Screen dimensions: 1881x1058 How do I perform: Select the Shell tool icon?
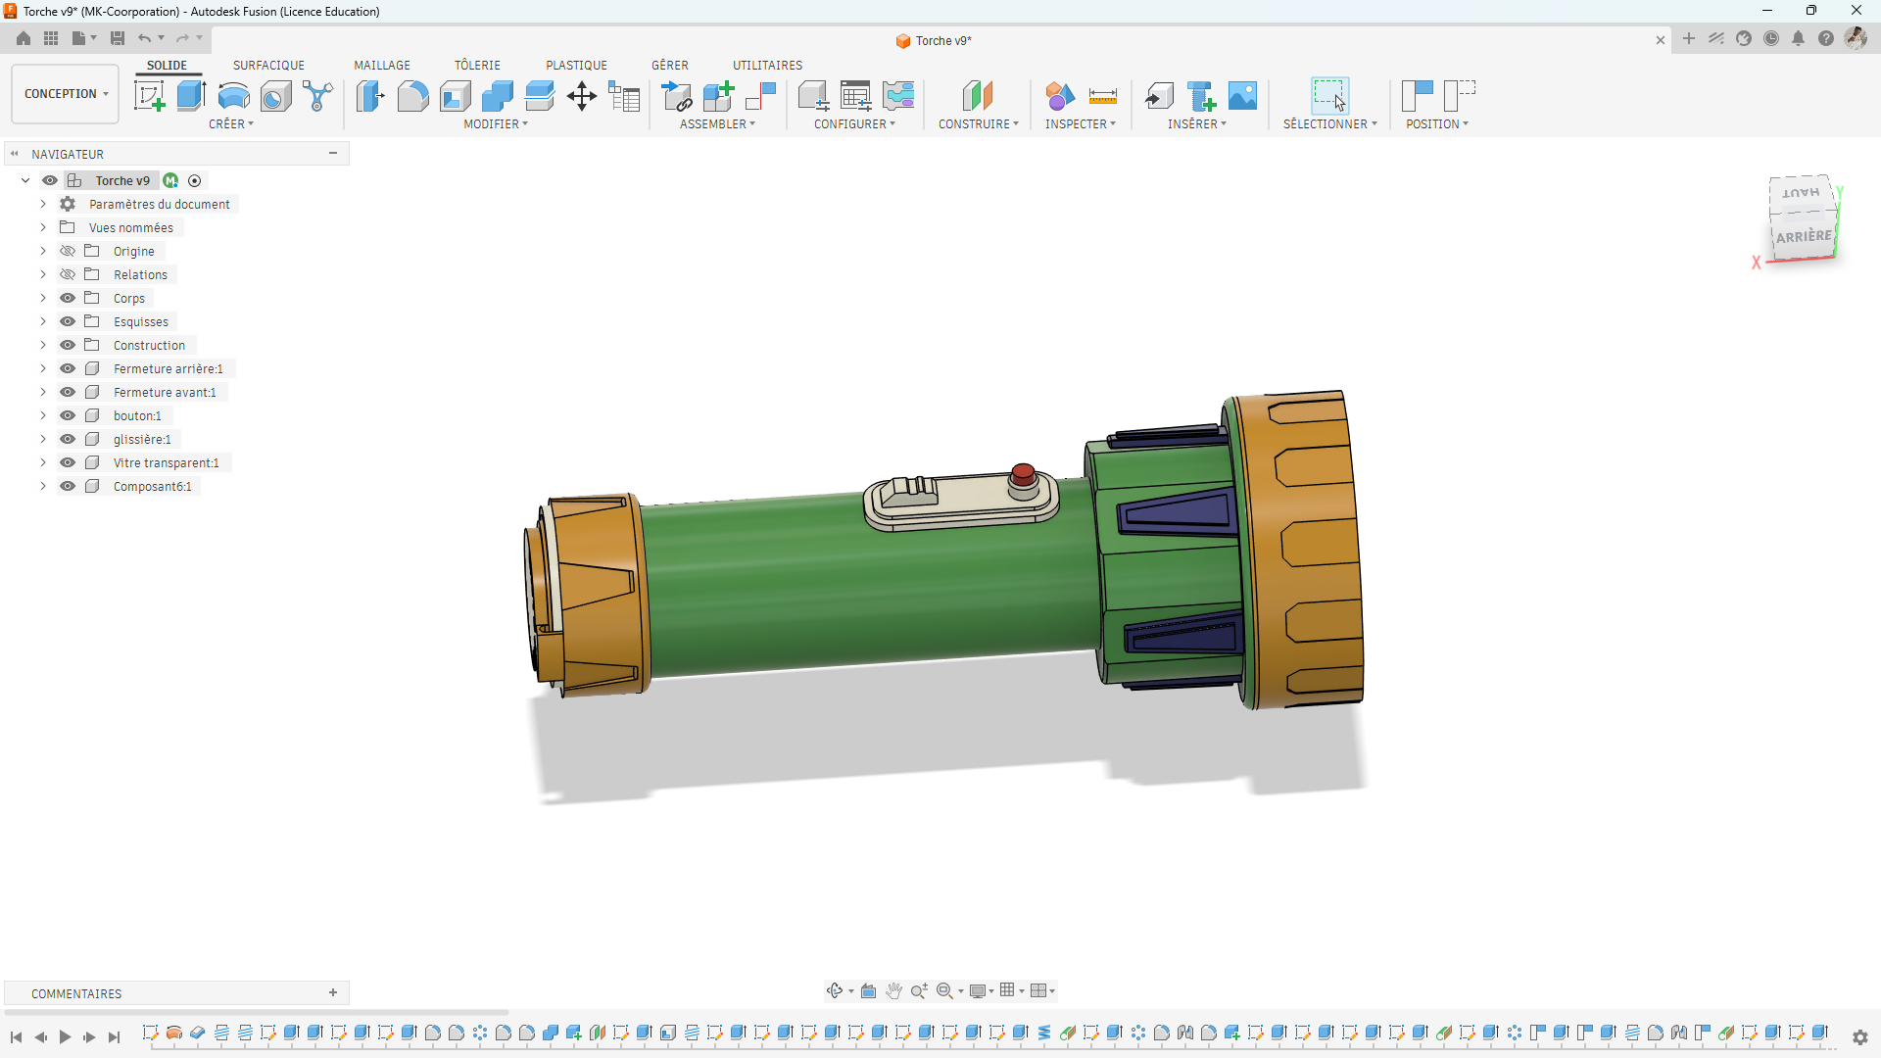pos(456,96)
